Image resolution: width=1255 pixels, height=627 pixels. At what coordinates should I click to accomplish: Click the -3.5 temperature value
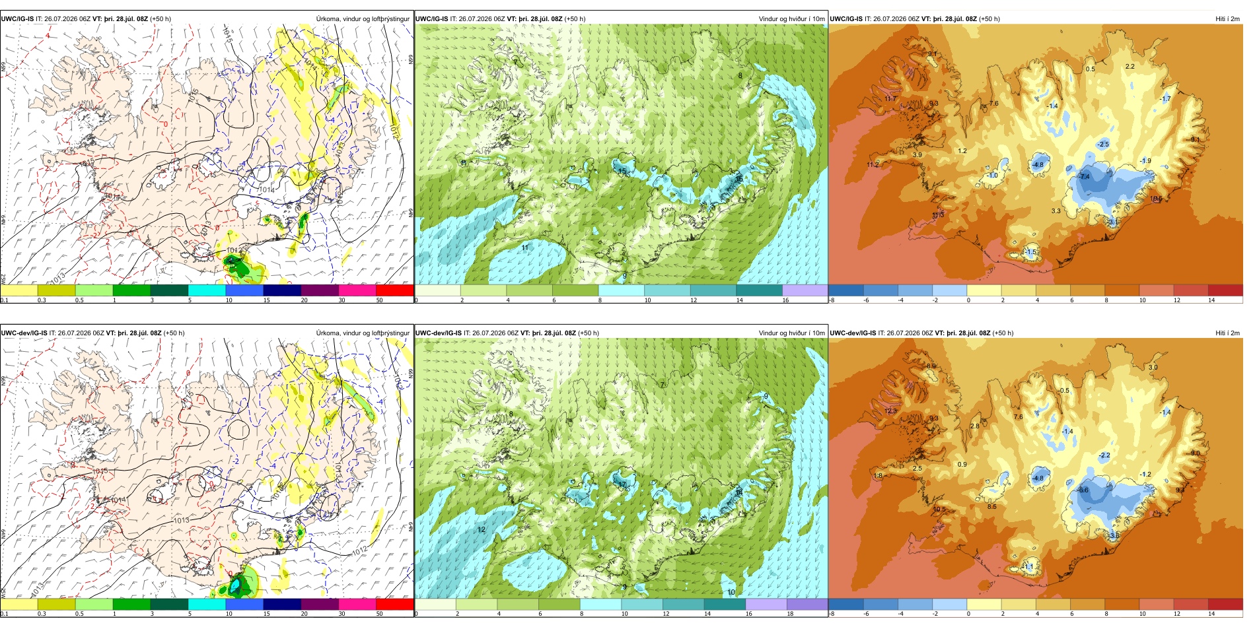1114,535
